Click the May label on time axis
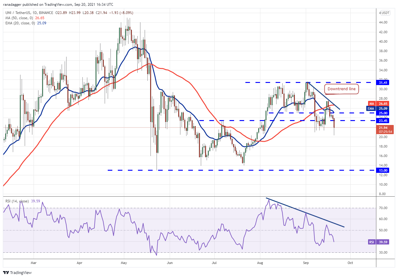398x278 pixels. pyautogui.click(x=124, y=262)
